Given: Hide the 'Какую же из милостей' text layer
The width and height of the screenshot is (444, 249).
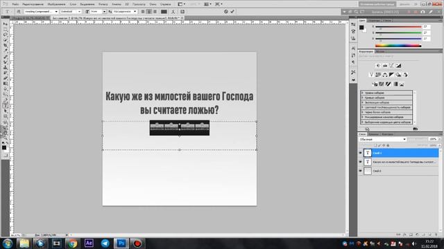Looking at the screenshot, I should click(361, 162).
